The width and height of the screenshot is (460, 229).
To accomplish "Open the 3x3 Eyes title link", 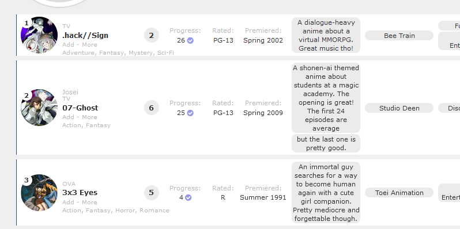I will [80, 193].
